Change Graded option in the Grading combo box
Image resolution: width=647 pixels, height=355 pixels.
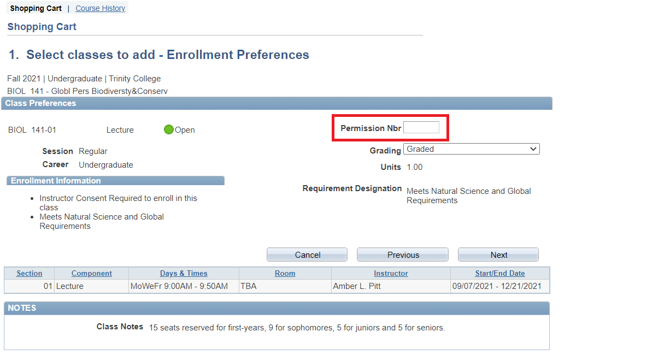point(471,149)
